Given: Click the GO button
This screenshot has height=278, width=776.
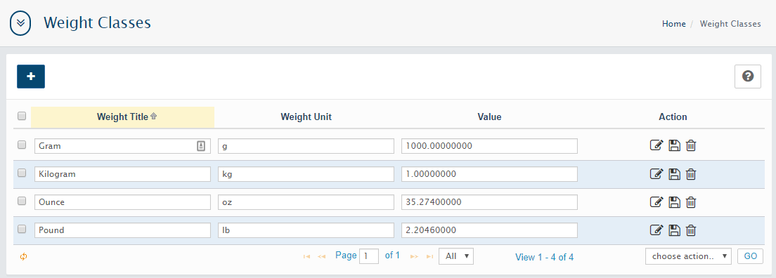Looking at the screenshot, I should [750, 256].
